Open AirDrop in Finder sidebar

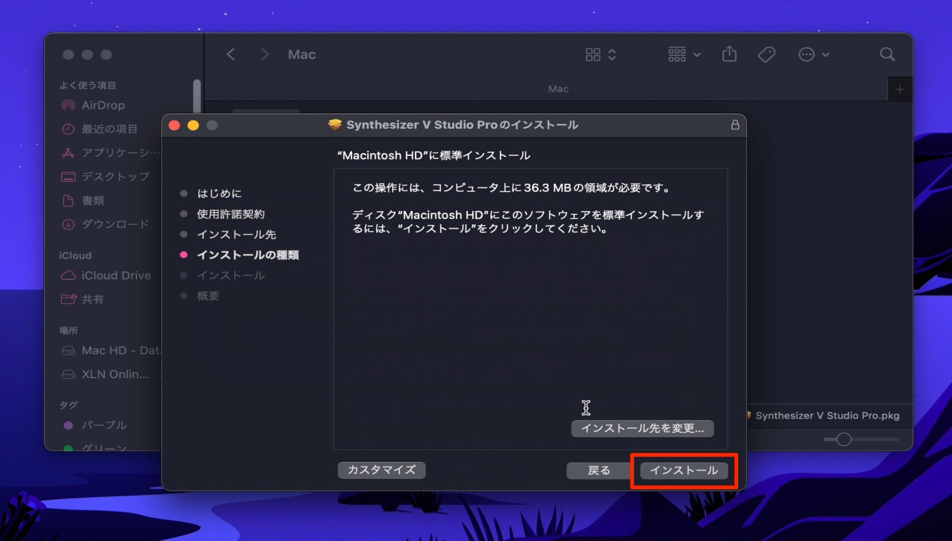click(x=103, y=105)
